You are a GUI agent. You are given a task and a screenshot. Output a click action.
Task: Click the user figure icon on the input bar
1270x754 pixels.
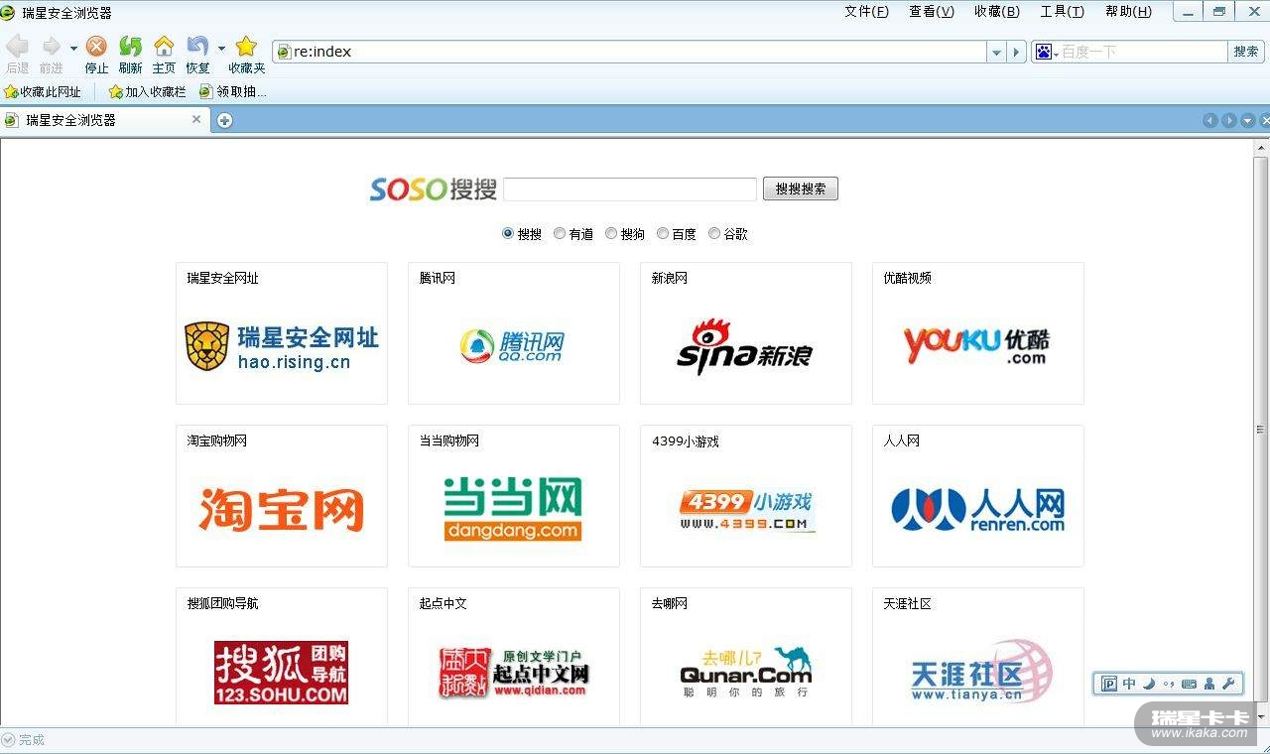(x=1209, y=684)
